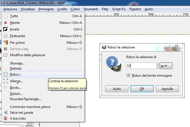Confirm the shrink with the OK button
This screenshot has width=190, height=127.
point(142,89)
